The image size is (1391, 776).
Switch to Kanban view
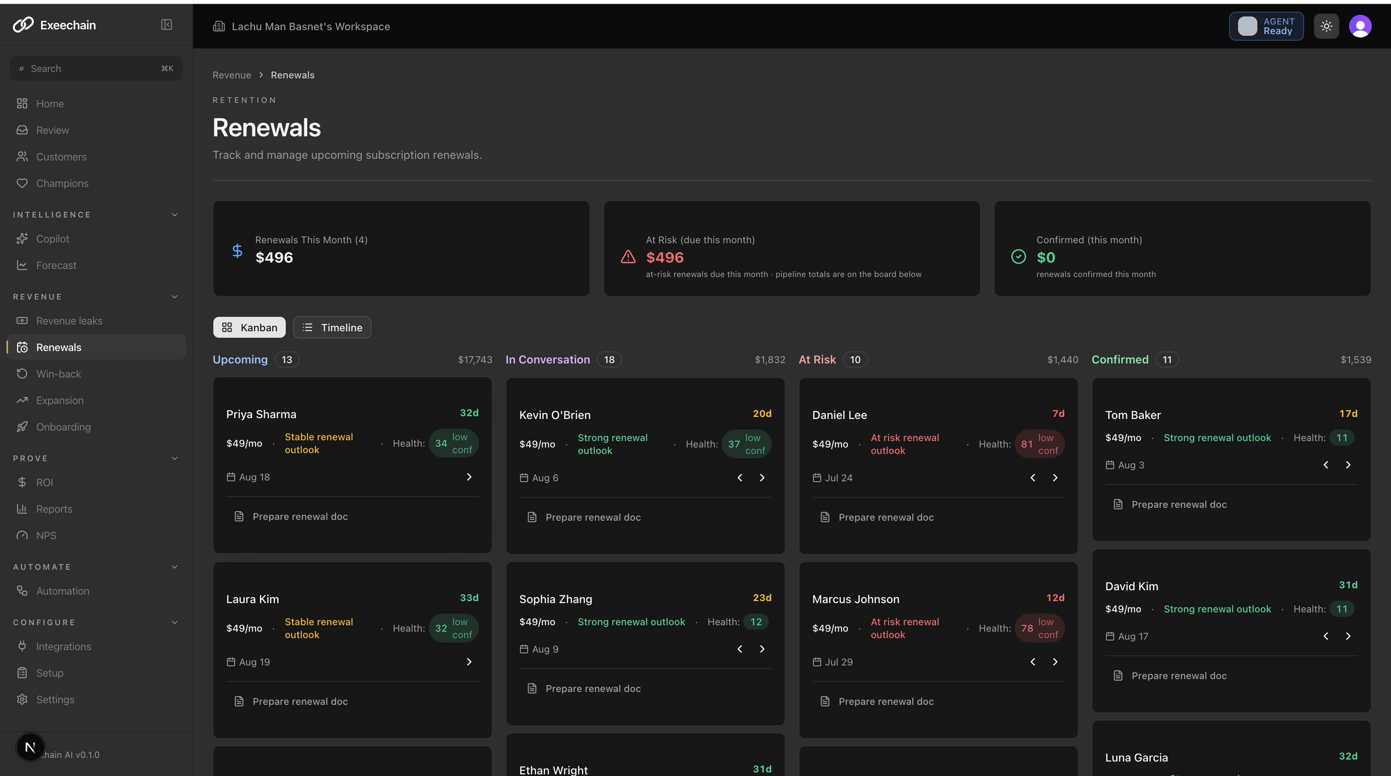point(250,327)
